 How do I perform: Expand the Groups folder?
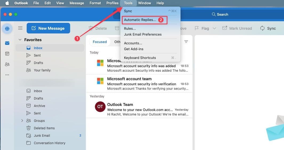pos(22,121)
